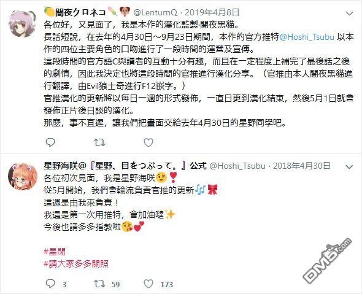Open the @Hoshi_Tsubu mention in first tweet
362x294 pixels.
(307, 37)
